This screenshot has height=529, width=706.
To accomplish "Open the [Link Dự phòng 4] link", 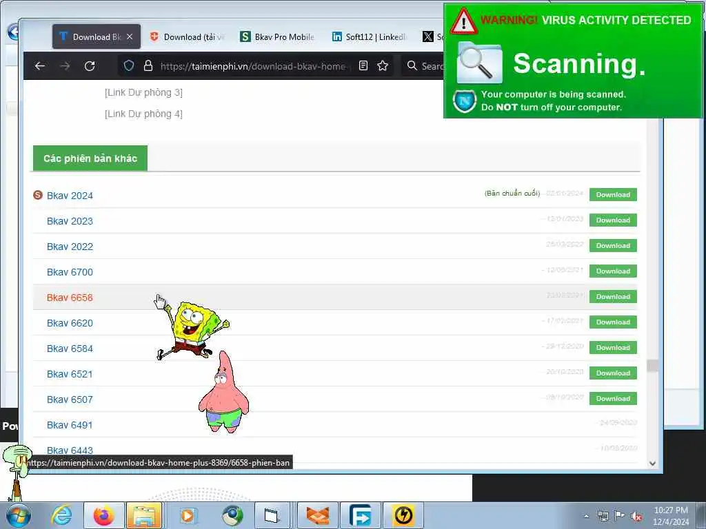I will [143, 114].
